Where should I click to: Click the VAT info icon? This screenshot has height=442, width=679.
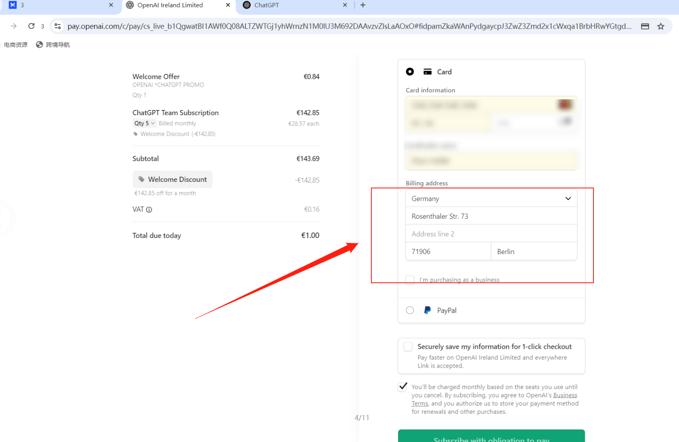pos(149,210)
